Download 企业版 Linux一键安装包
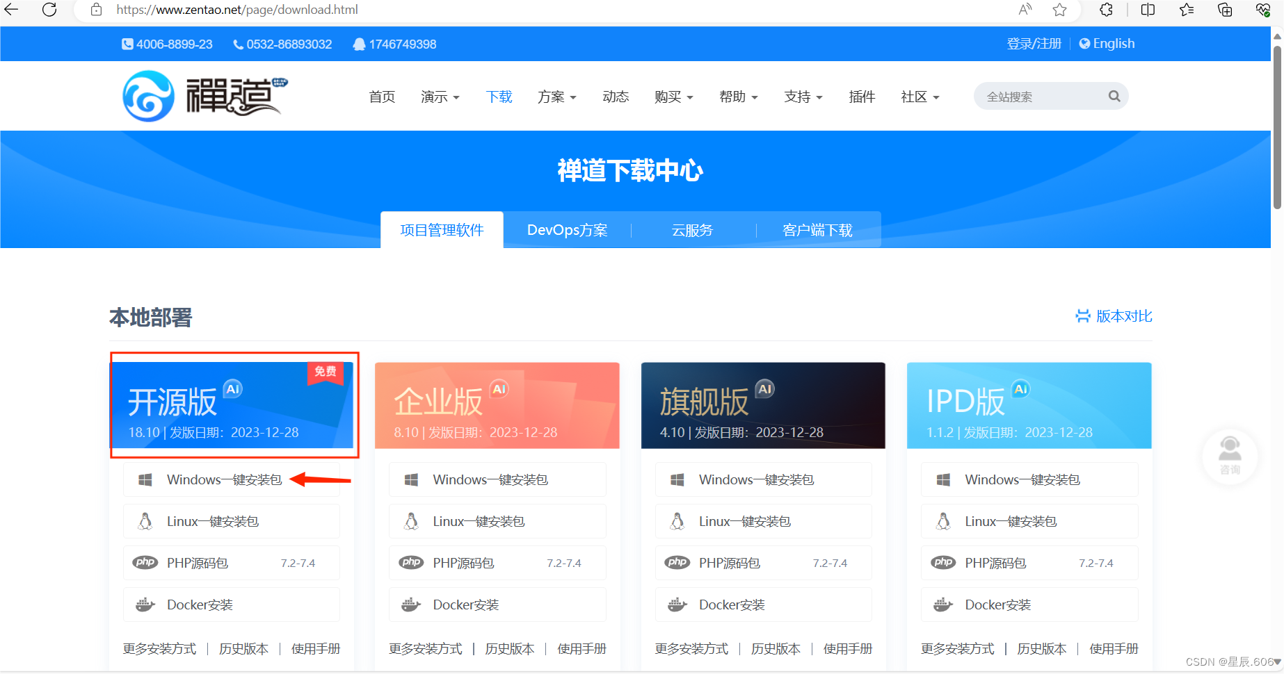 pos(497,521)
